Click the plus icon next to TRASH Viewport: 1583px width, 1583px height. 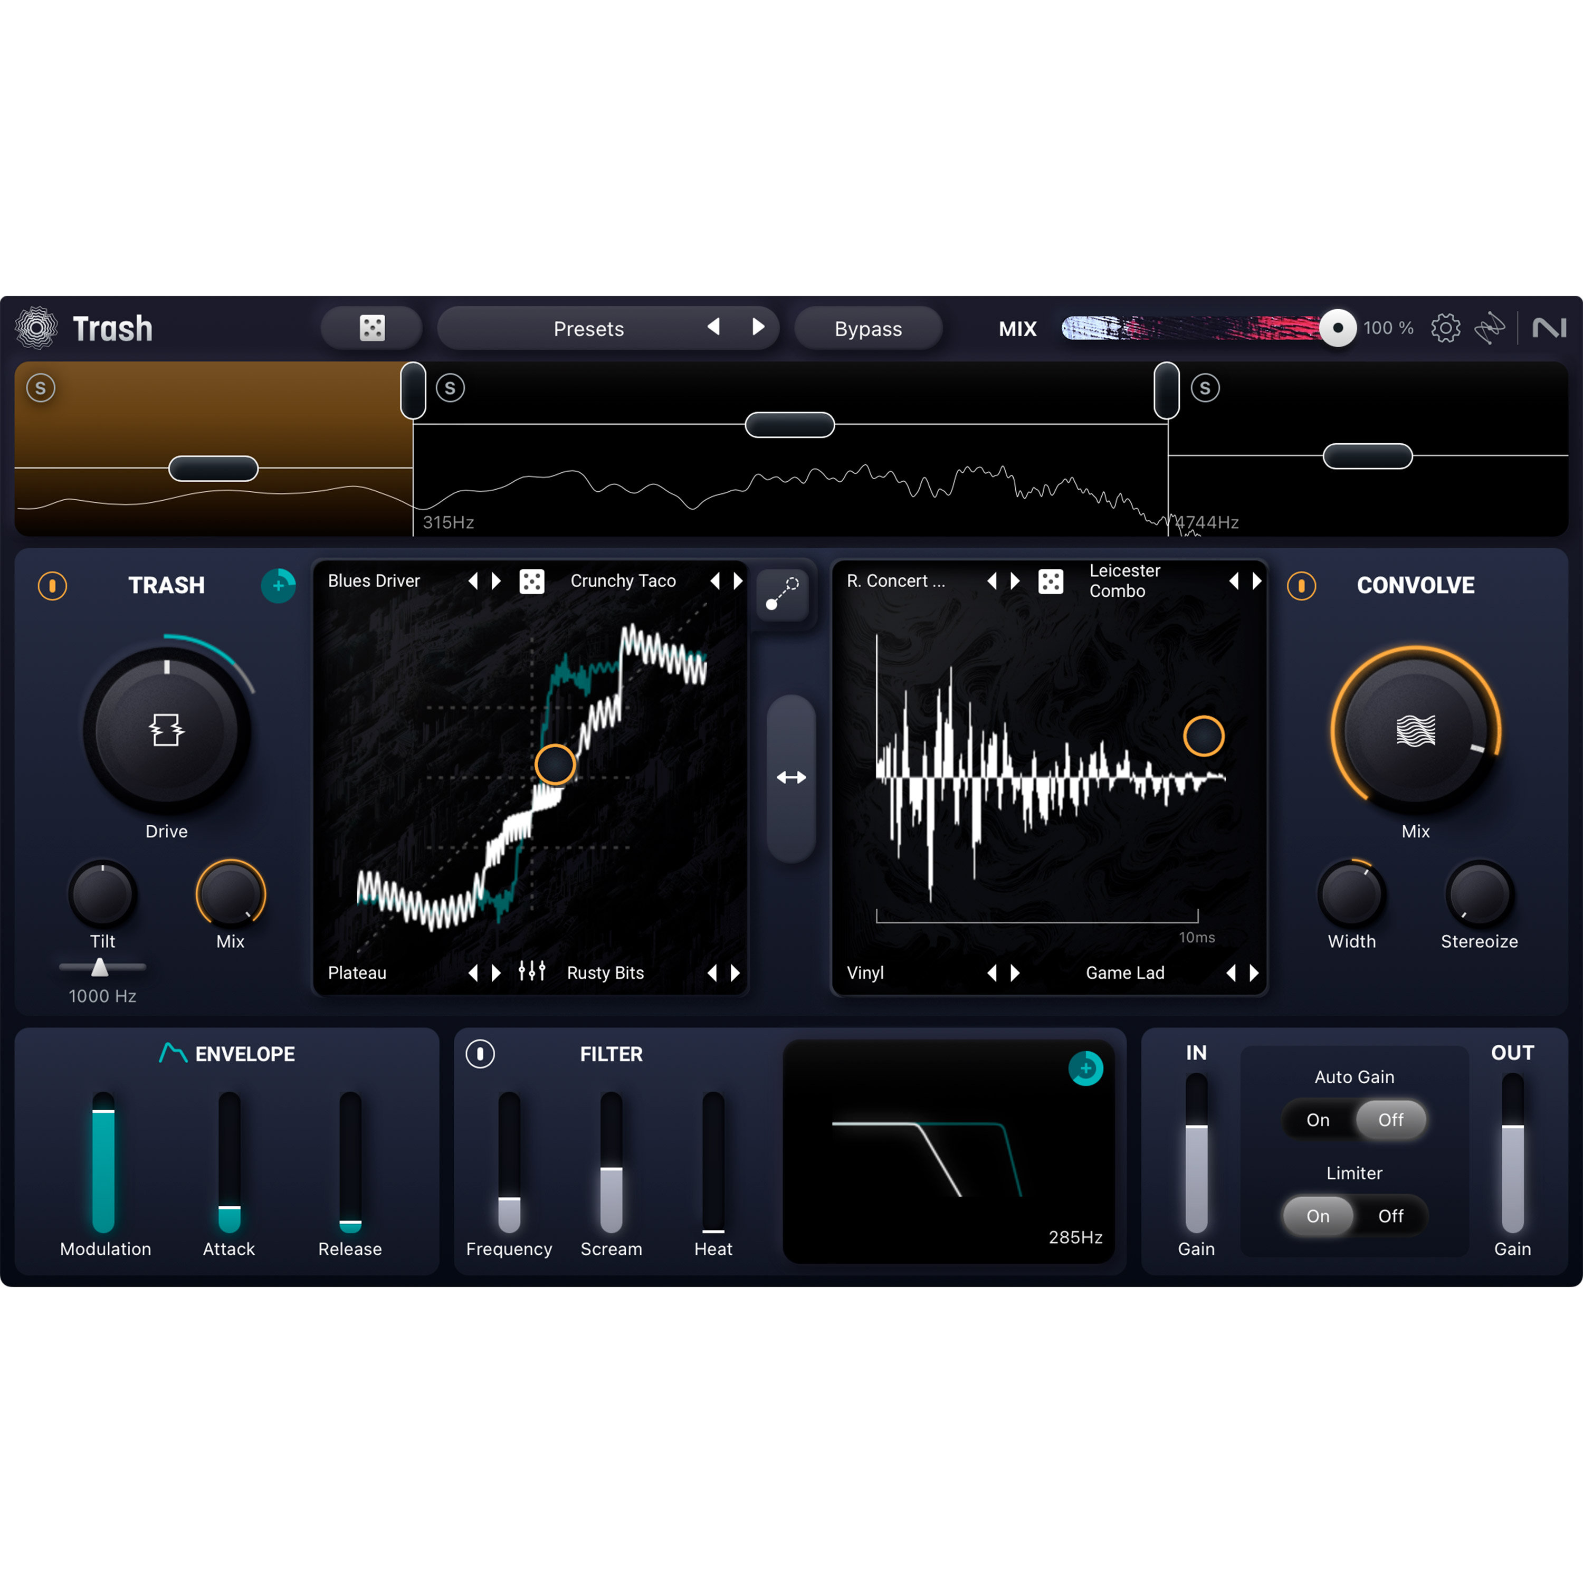click(279, 586)
